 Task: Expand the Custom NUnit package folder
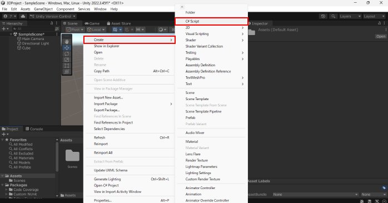(x=7, y=194)
